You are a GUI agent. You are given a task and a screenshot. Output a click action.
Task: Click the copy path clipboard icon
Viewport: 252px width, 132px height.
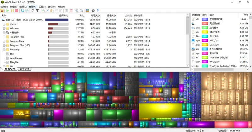(x=52, y=11)
